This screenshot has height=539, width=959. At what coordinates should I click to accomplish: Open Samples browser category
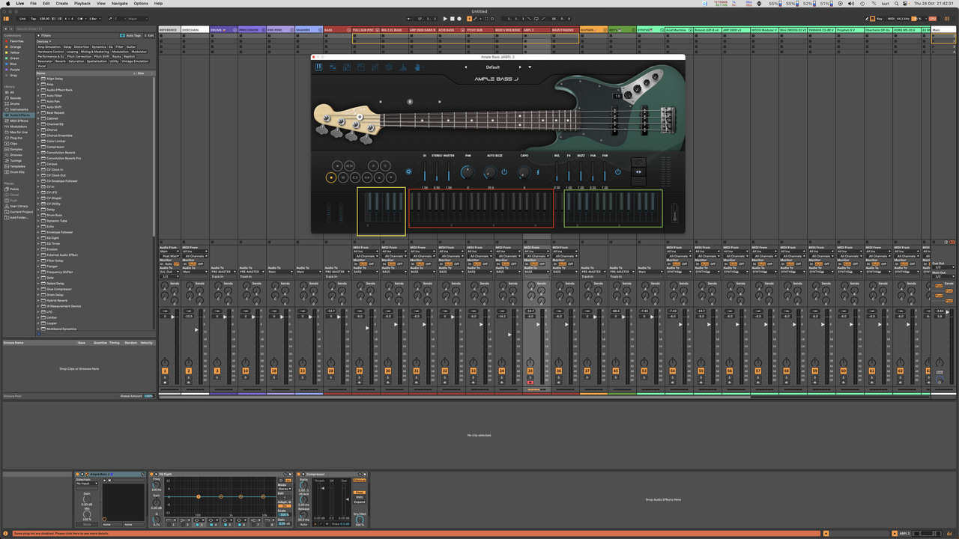16,149
